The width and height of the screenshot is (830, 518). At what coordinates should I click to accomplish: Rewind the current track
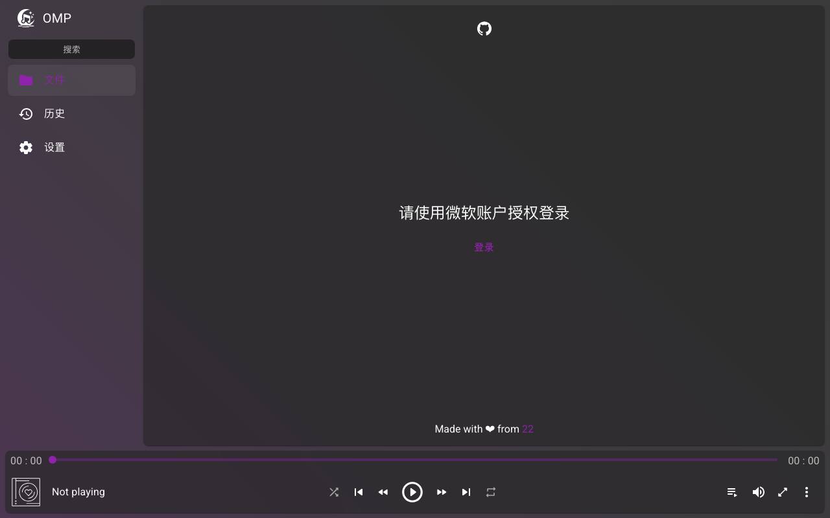pyautogui.click(x=383, y=492)
